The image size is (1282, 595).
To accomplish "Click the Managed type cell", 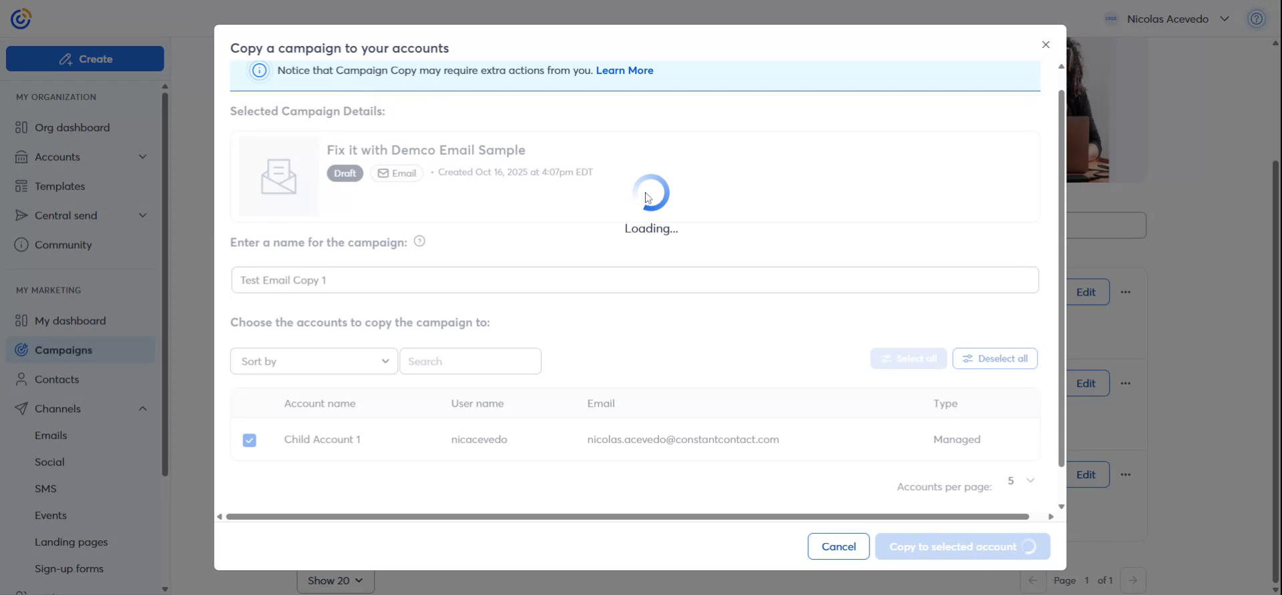I will tap(957, 440).
